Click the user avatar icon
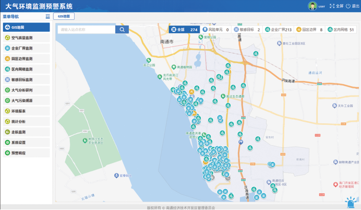This screenshot has height=210, width=361. point(312,6)
